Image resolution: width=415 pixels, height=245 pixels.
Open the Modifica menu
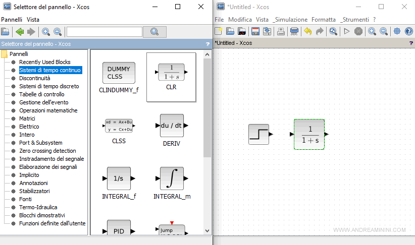coord(240,20)
